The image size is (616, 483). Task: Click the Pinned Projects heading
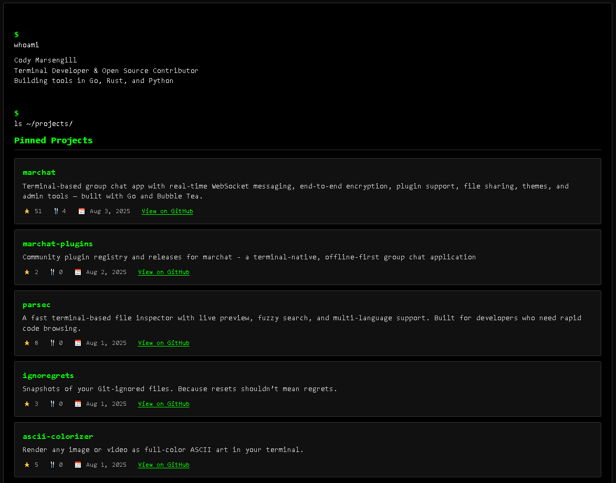pyautogui.click(x=53, y=140)
